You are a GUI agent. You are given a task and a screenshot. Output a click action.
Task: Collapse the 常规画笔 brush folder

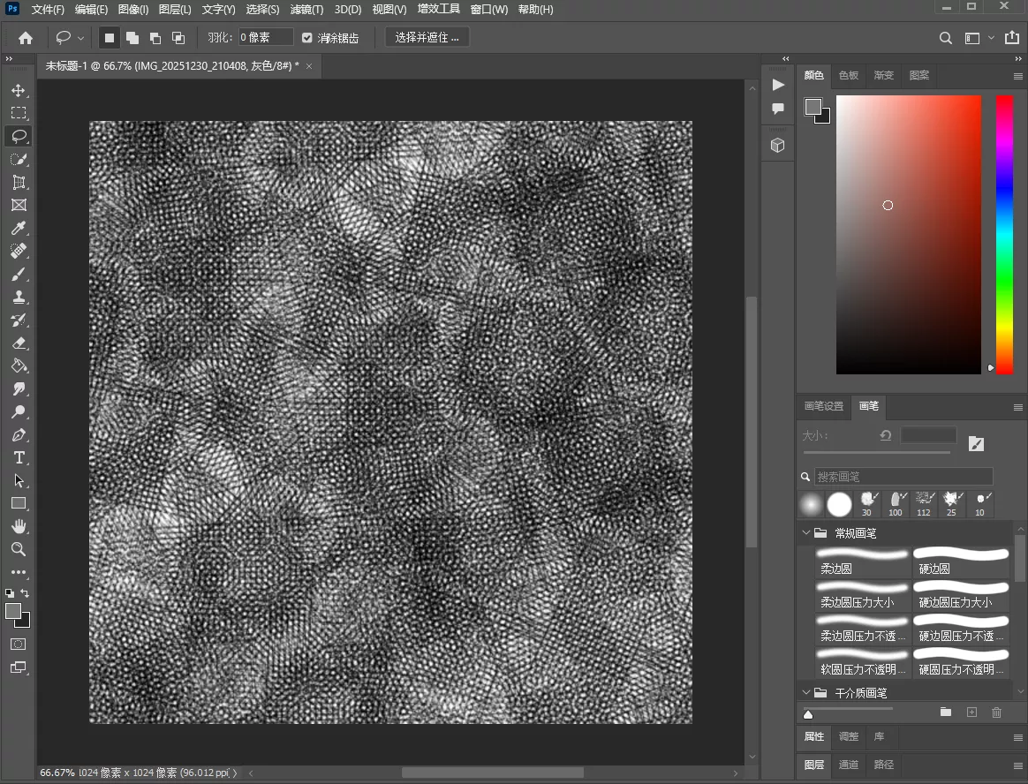pyautogui.click(x=805, y=533)
